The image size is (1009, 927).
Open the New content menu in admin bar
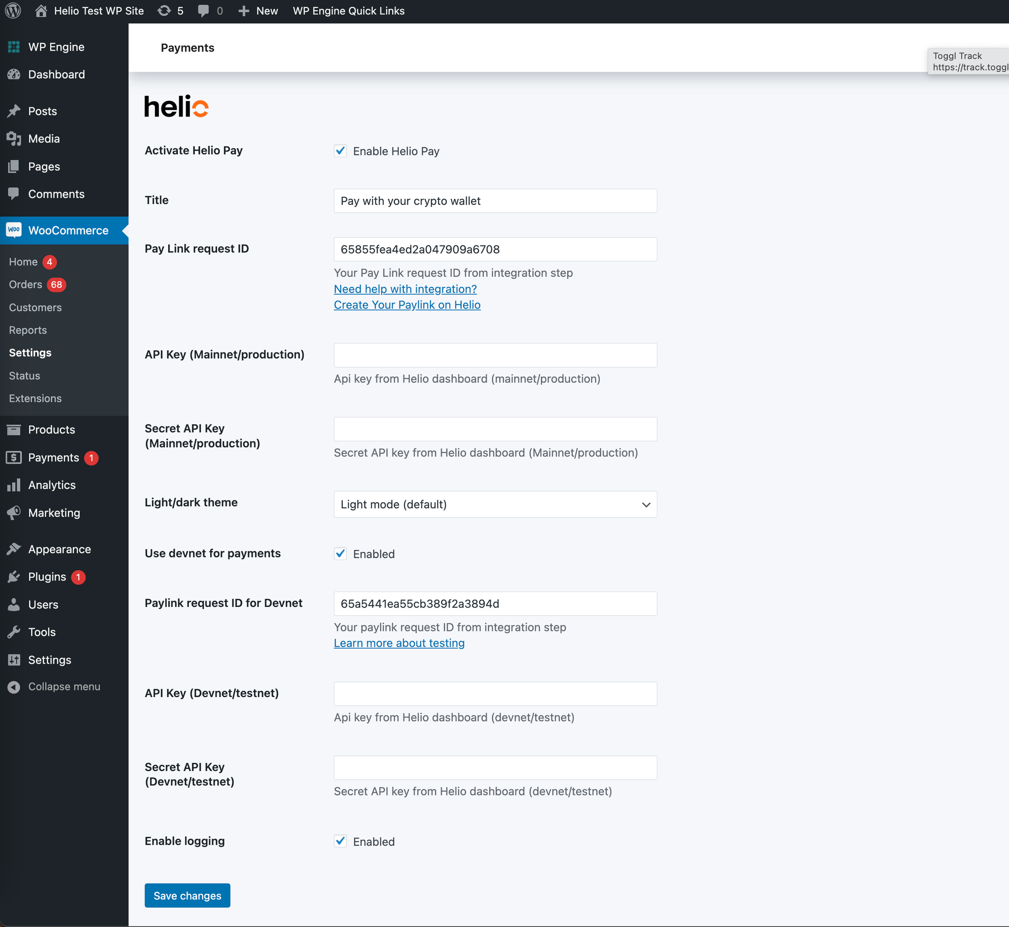258,11
